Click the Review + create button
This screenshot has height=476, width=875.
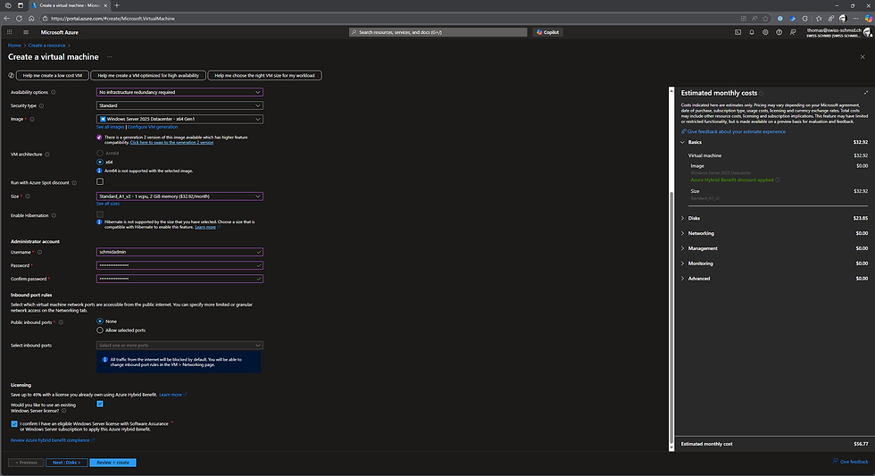(112, 463)
